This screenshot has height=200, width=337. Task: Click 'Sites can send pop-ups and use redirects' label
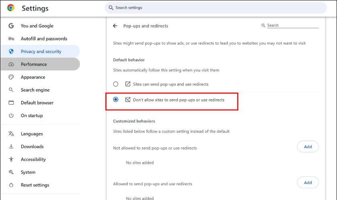[x=171, y=84]
